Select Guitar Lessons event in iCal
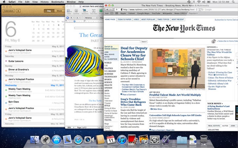238x148 pixels. [x=34, y=61]
